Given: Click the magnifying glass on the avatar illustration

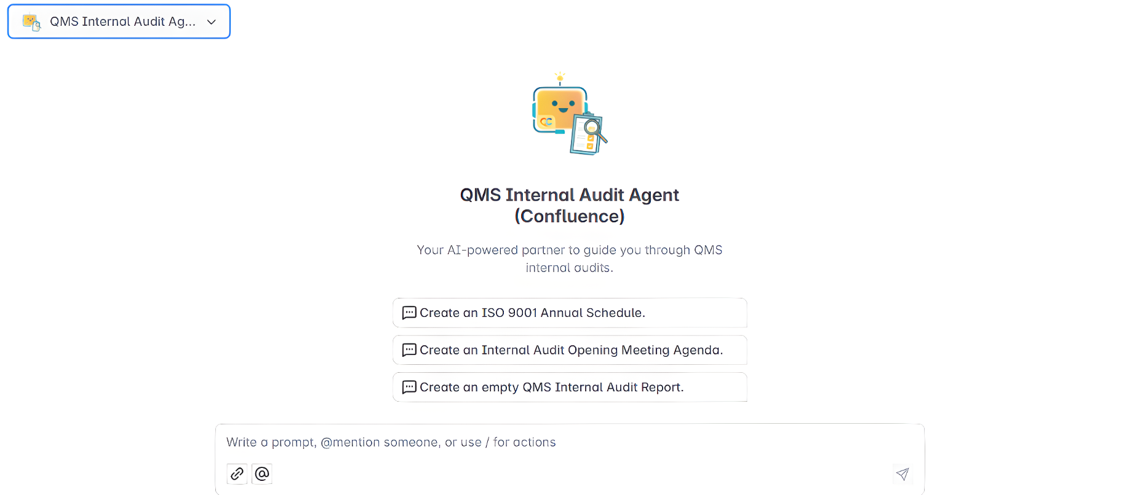Looking at the screenshot, I should (593, 128).
